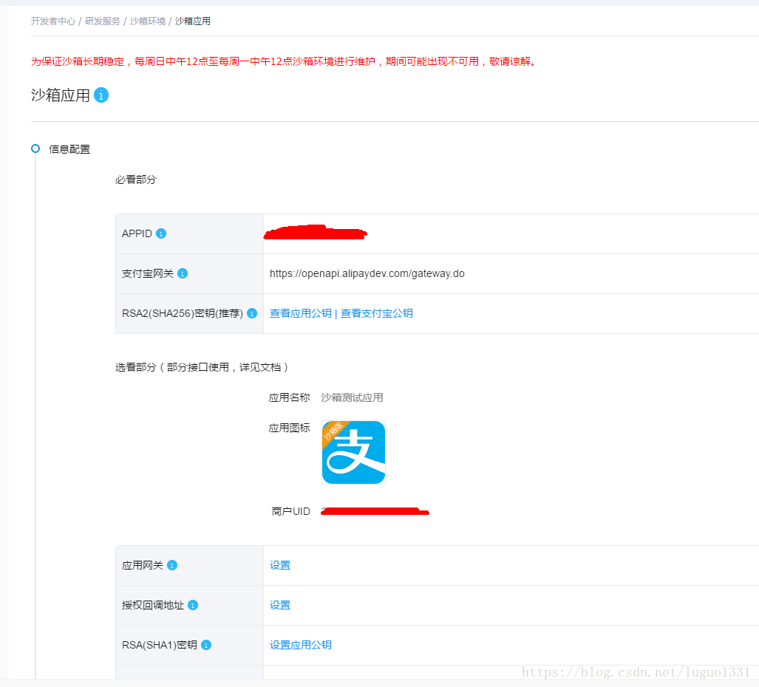Click the info icon beside 沙箱应用 heading
759x687 pixels.
[x=101, y=95]
